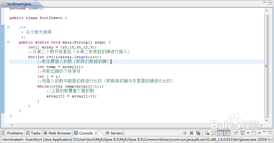Minimize the Console panel
Screen dimensions: 274x143
265,131
